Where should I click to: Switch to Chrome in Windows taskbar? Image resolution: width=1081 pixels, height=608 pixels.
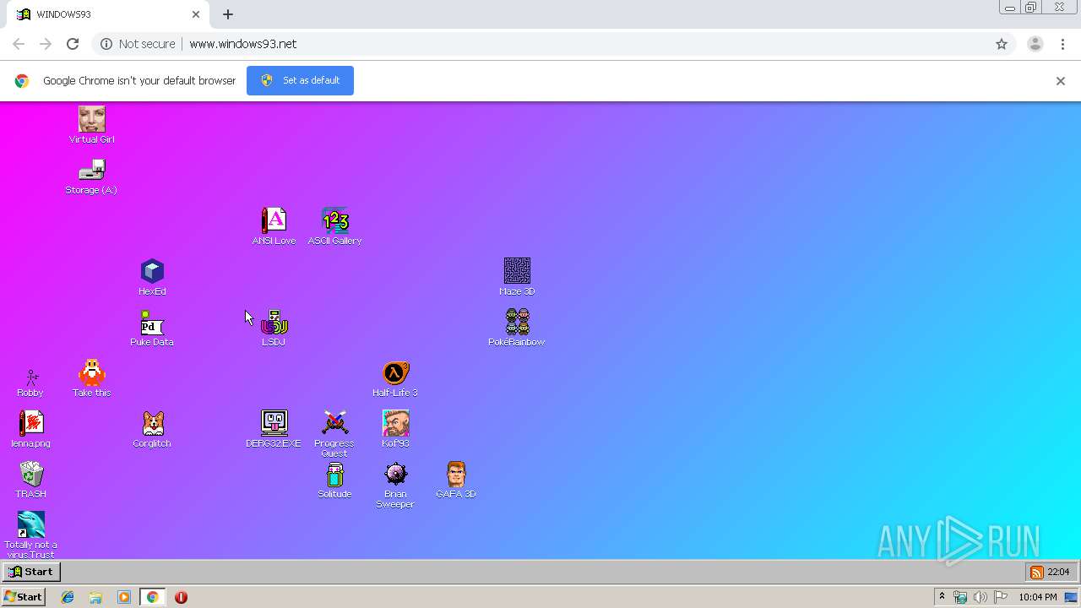point(152,597)
